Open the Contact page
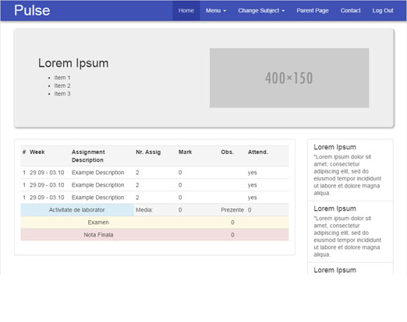407x322 pixels. (x=350, y=11)
